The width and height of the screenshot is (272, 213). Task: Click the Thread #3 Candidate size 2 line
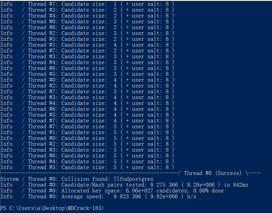(x=87, y=10)
